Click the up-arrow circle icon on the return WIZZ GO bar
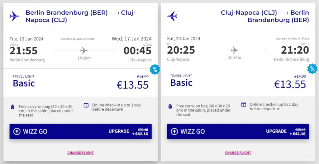 click(174, 131)
